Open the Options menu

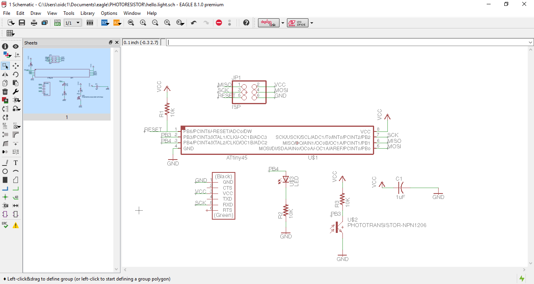coord(109,13)
